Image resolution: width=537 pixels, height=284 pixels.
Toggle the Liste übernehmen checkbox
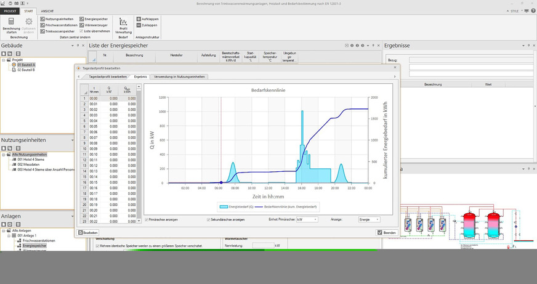click(81, 31)
